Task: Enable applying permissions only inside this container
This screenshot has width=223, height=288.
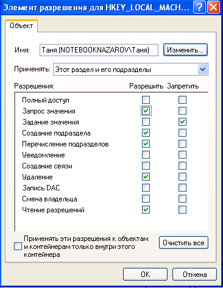Action: pyautogui.click(x=18, y=247)
